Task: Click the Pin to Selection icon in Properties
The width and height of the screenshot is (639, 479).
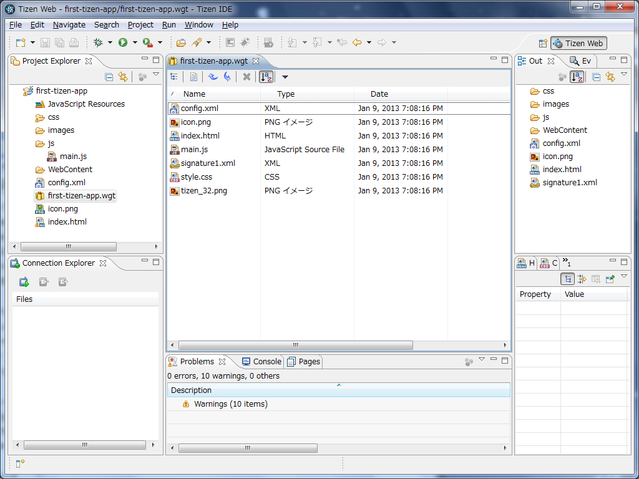Action: [x=610, y=279]
